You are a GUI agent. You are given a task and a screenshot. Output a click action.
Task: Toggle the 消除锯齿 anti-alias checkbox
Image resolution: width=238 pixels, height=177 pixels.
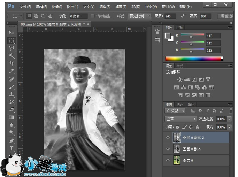92,16
